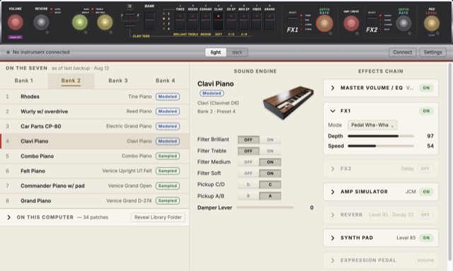Click the gray Reverb knob
The height and width of the screenshot is (271, 453).
(41, 22)
